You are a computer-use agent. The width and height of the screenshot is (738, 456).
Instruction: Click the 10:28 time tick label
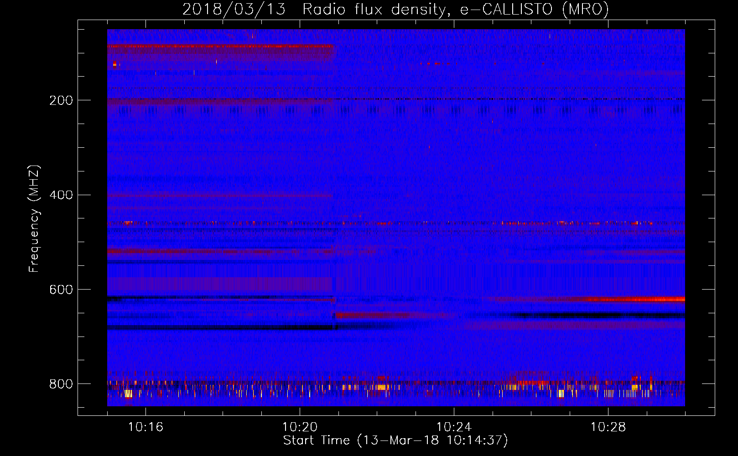click(x=608, y=427)
